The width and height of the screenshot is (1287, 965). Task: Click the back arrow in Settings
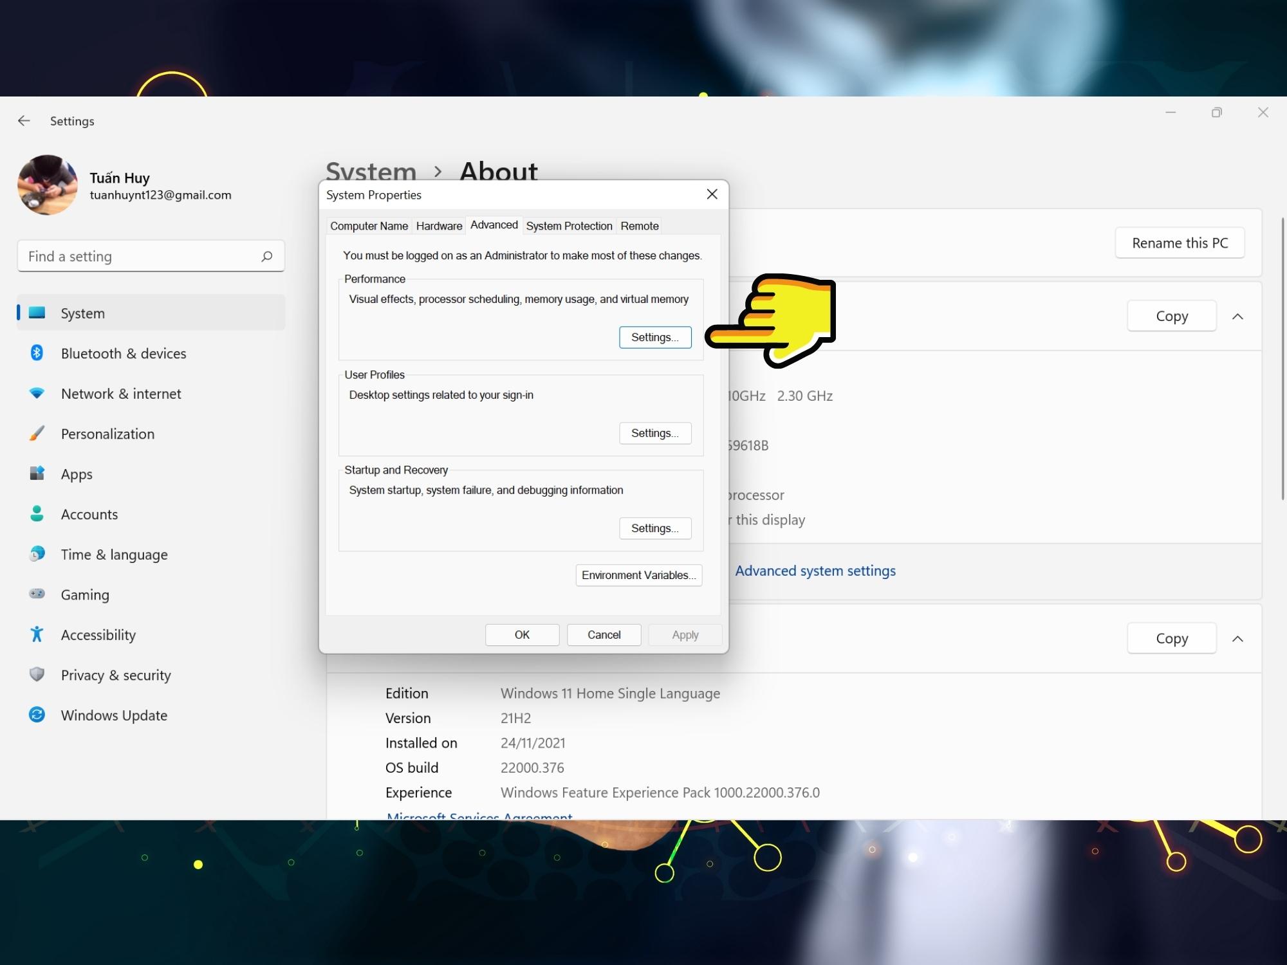point(24,121)
